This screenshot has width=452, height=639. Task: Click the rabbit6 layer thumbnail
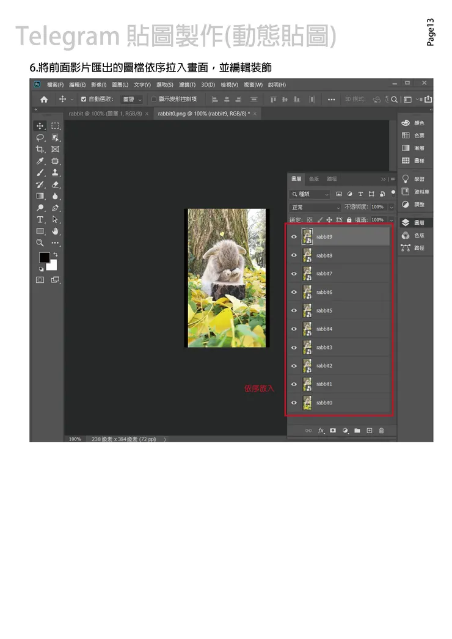pos(307,292)
